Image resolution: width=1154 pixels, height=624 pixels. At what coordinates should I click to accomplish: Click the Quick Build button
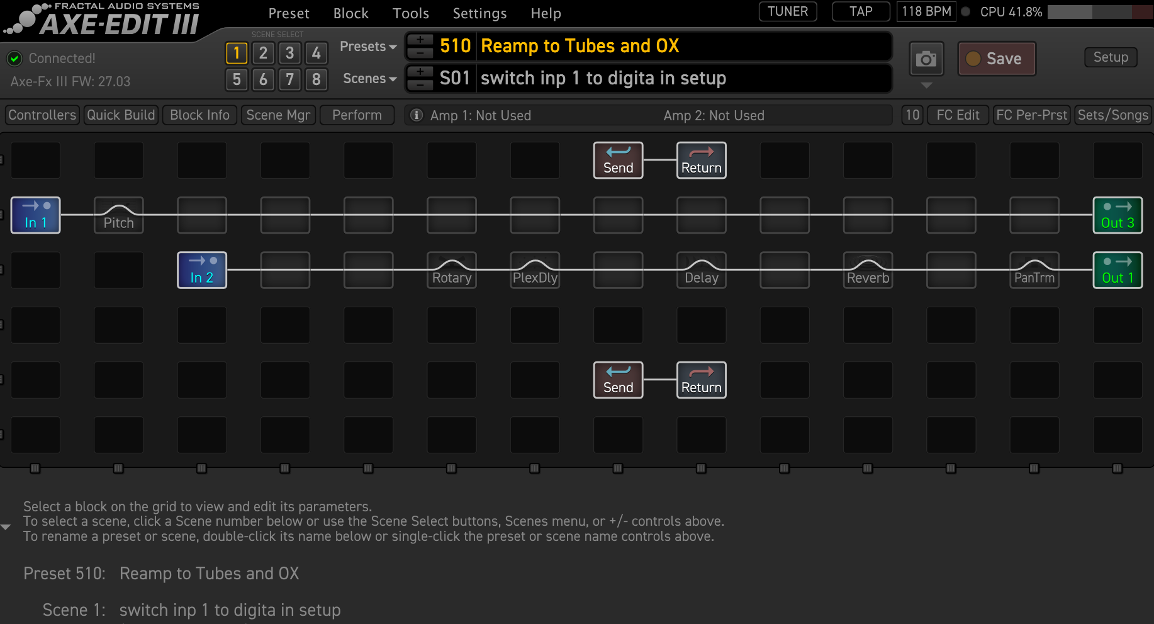click(x=121, y=115)
